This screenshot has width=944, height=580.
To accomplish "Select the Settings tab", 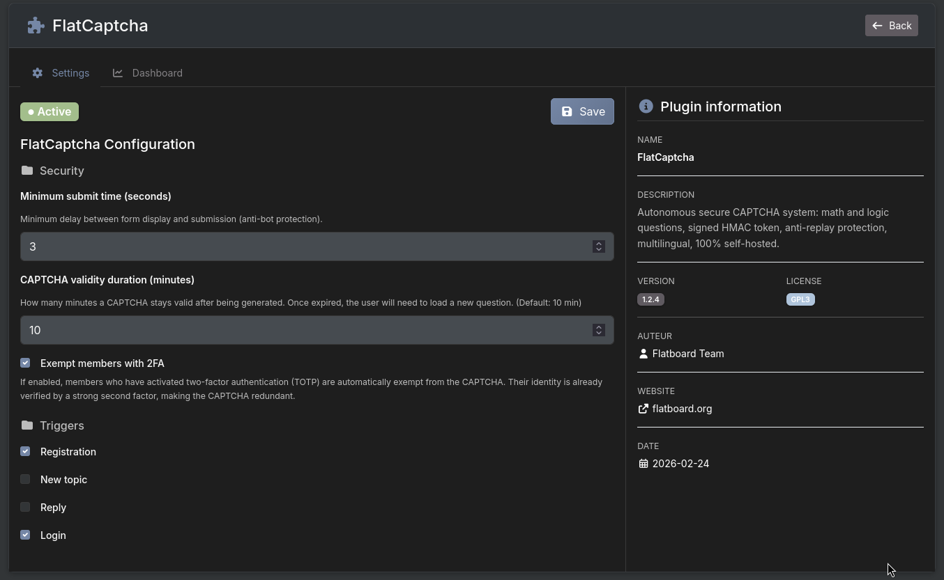I will pos(61,73).
